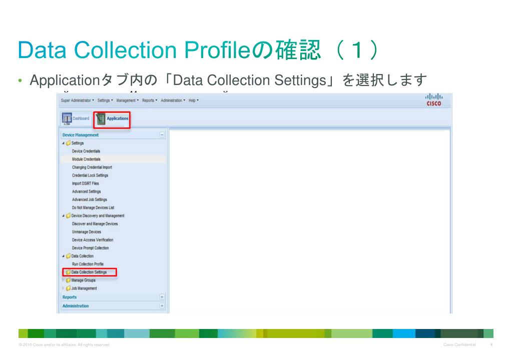The height and width of the screenshot is (354, 512).
Task: Open Data Collection Settings
Action: (89, 272)
